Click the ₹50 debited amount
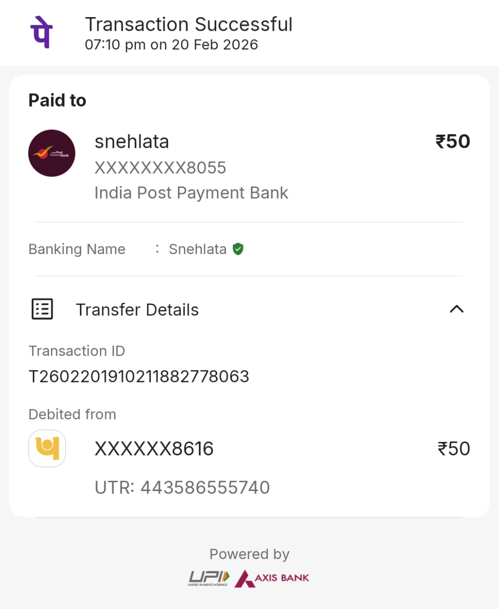 (453, 449)
